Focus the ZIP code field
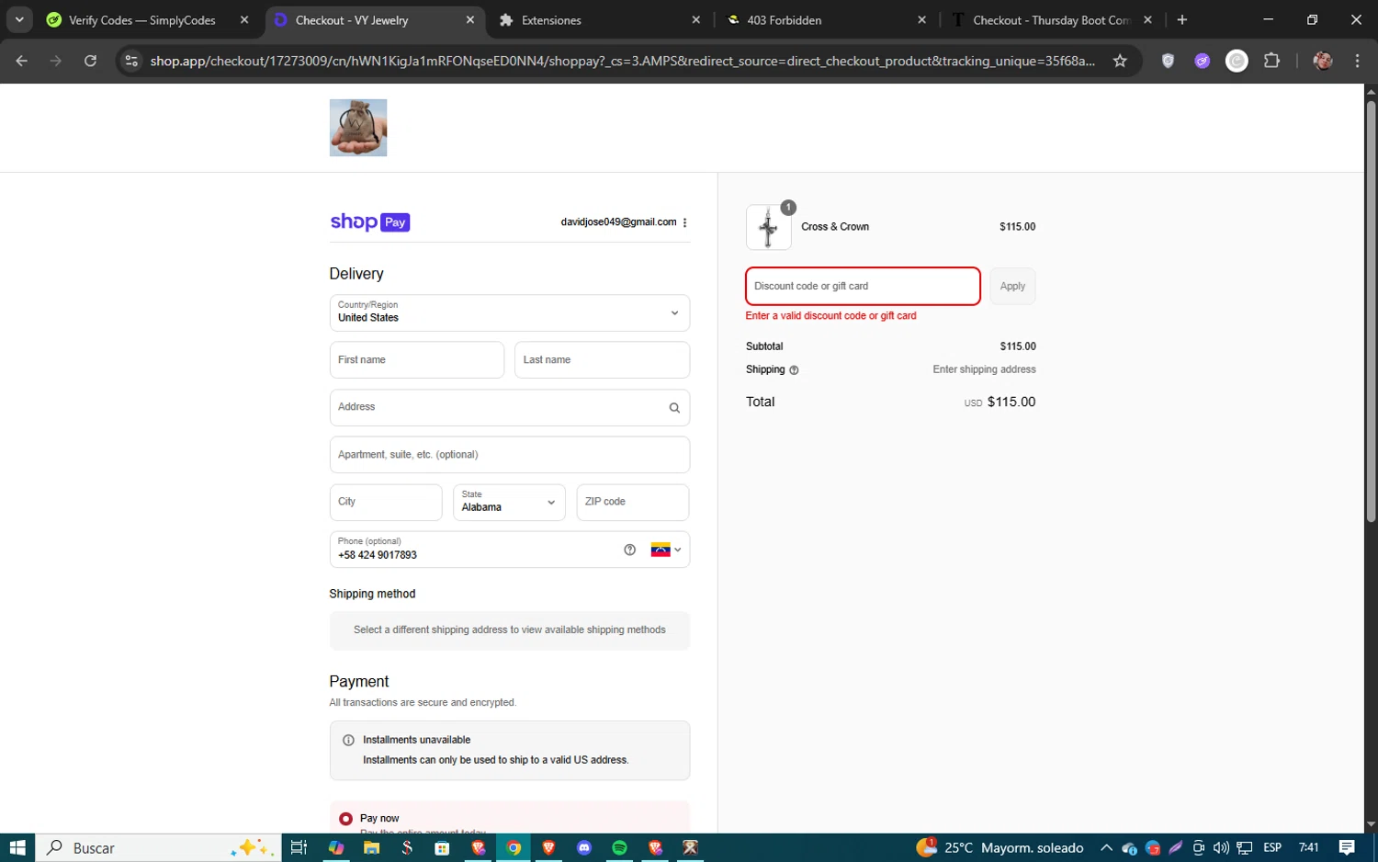This screenshot has height=862, width=1378. [633, 502]
